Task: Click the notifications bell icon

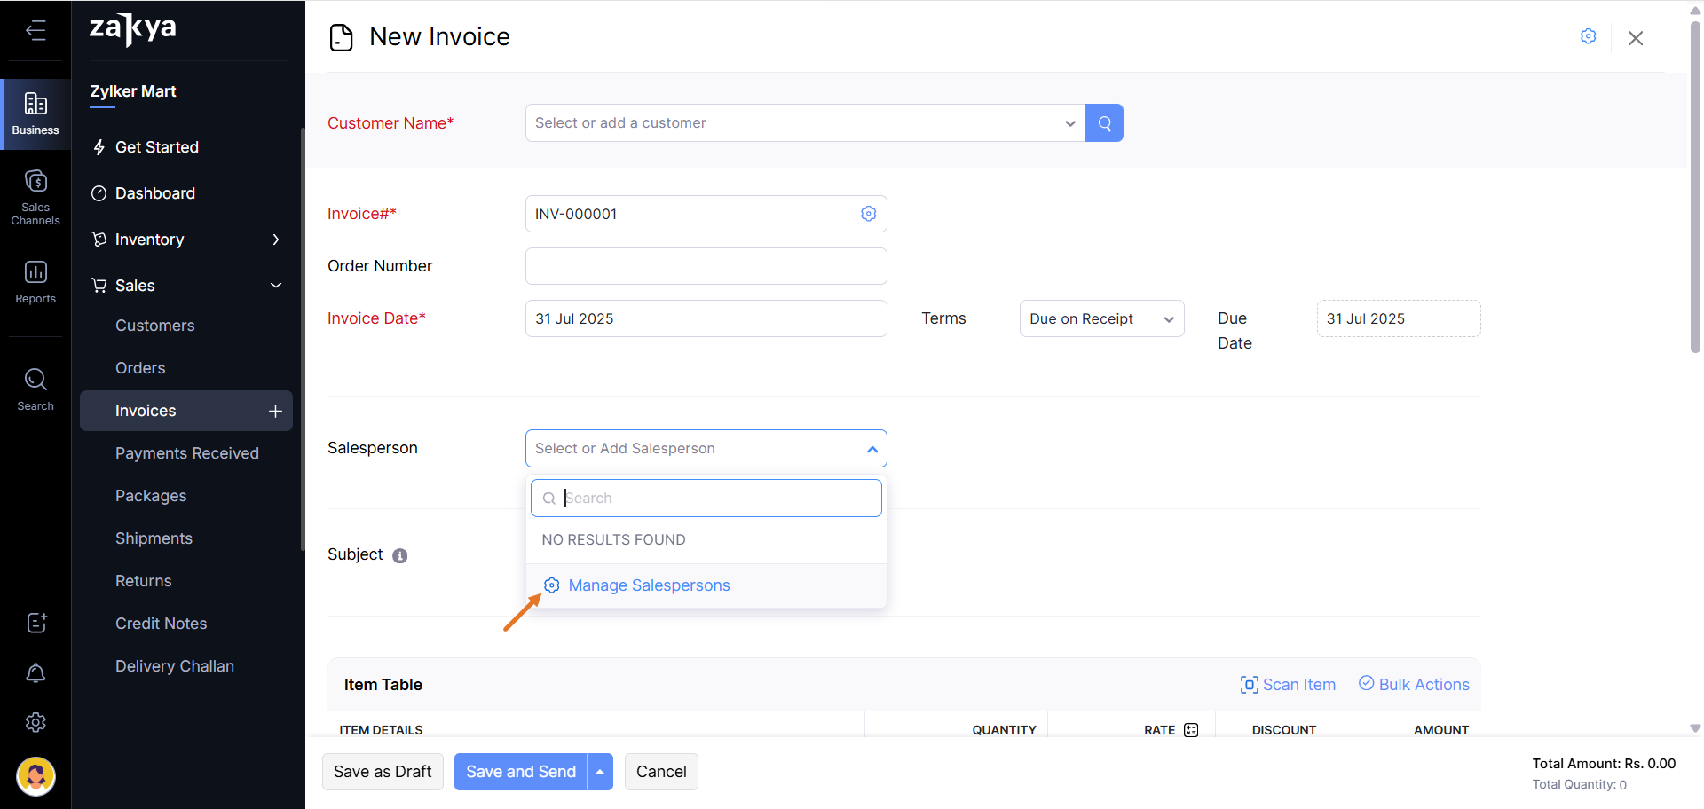Action: (x=35, y=673)
